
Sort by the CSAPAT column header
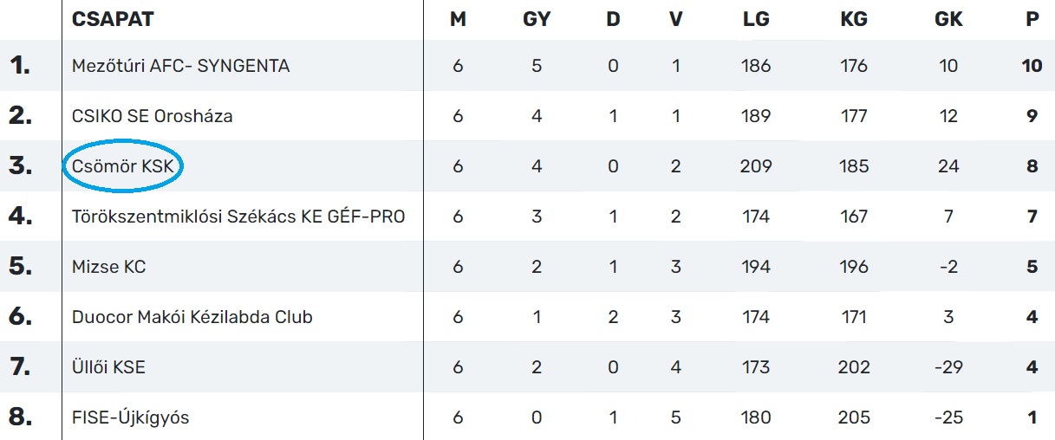[112, 19]
